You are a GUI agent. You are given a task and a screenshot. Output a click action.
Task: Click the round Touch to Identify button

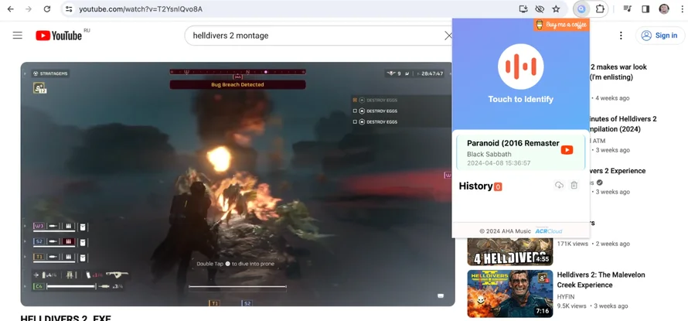point(521,67)
